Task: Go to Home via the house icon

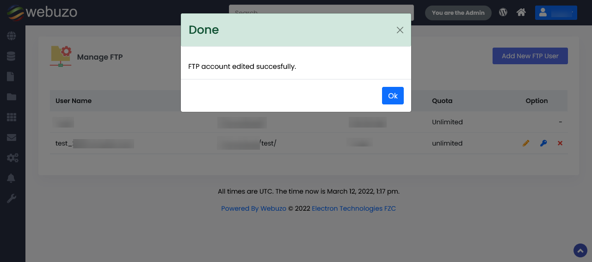Action: [521, 12]
